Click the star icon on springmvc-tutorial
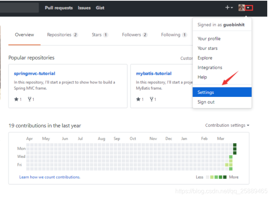The image size is (271, 198). (16, 99)
